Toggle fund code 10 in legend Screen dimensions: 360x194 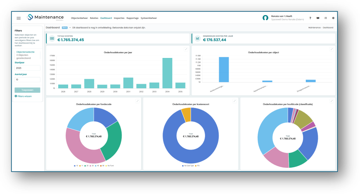click(x=76, y=166)
